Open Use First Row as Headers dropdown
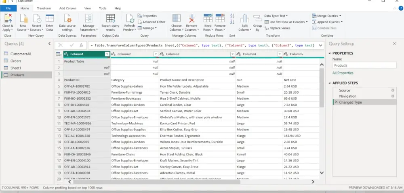Viewport: 404px width, 193px height. tap(286, 22)
